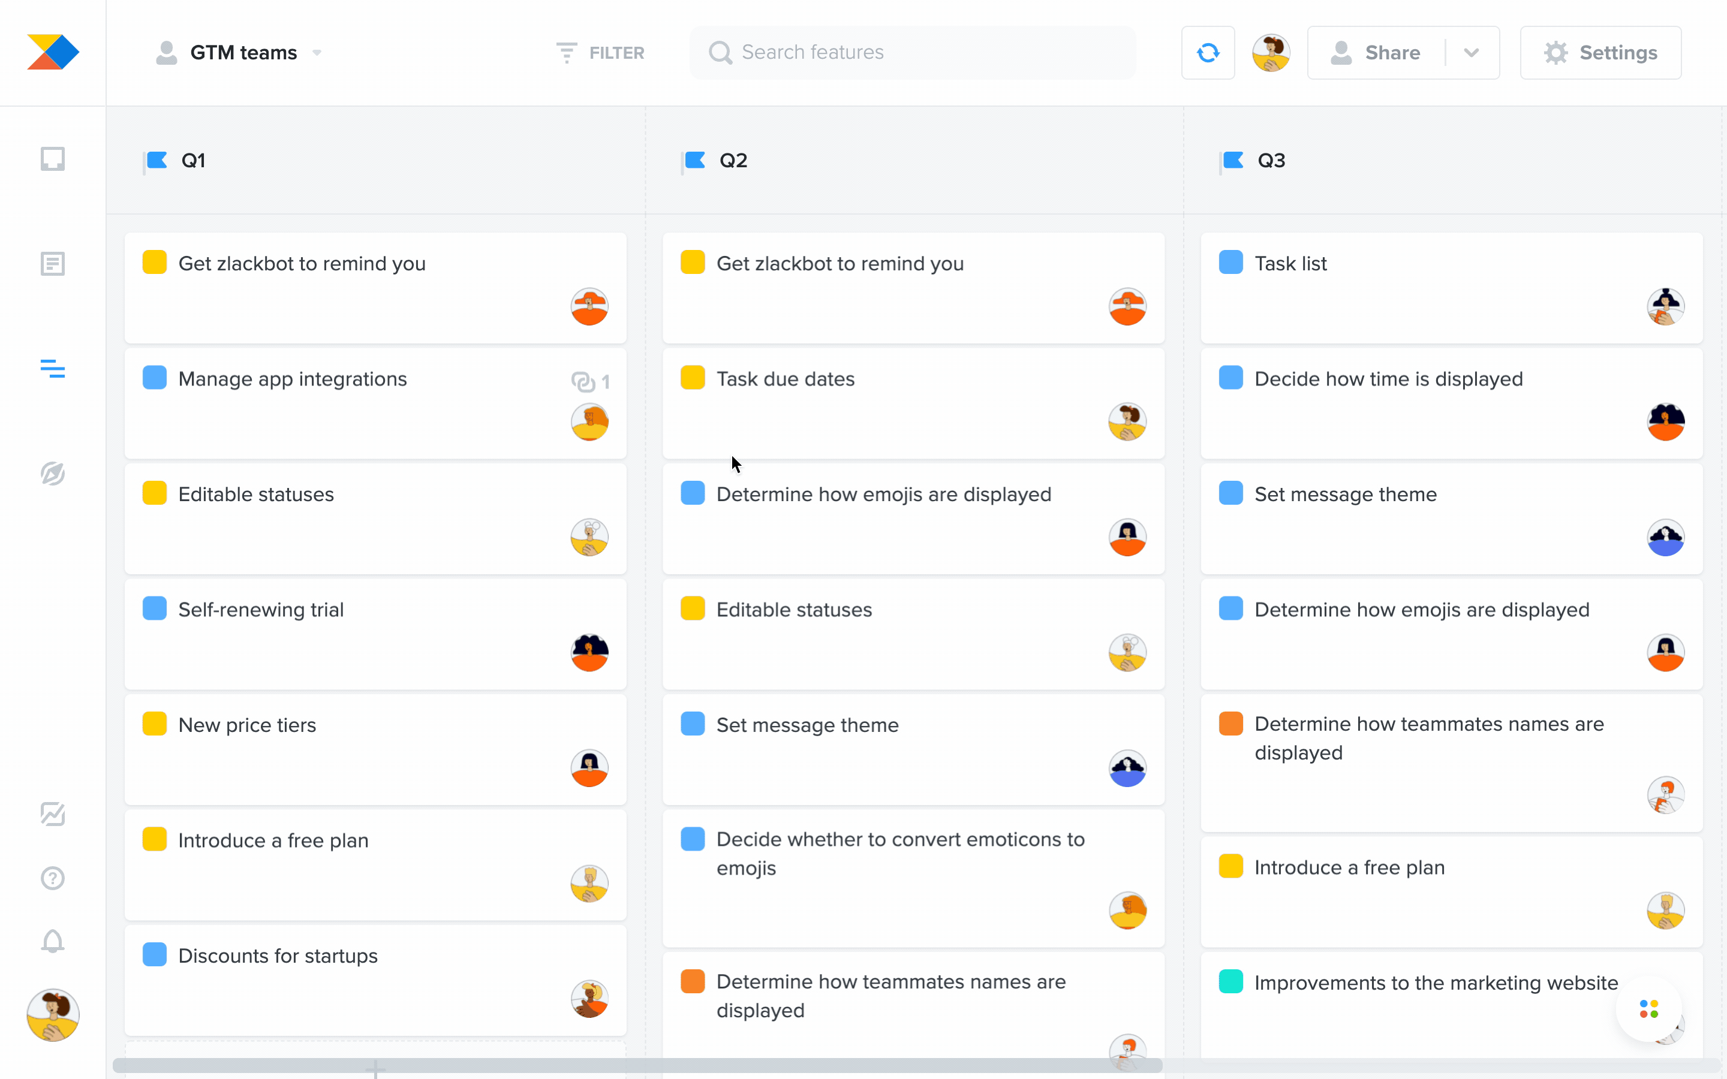The width and height of the screenshot is (1727, 1079).
Task: Open the Task due dates card
Action: [913, 403]
